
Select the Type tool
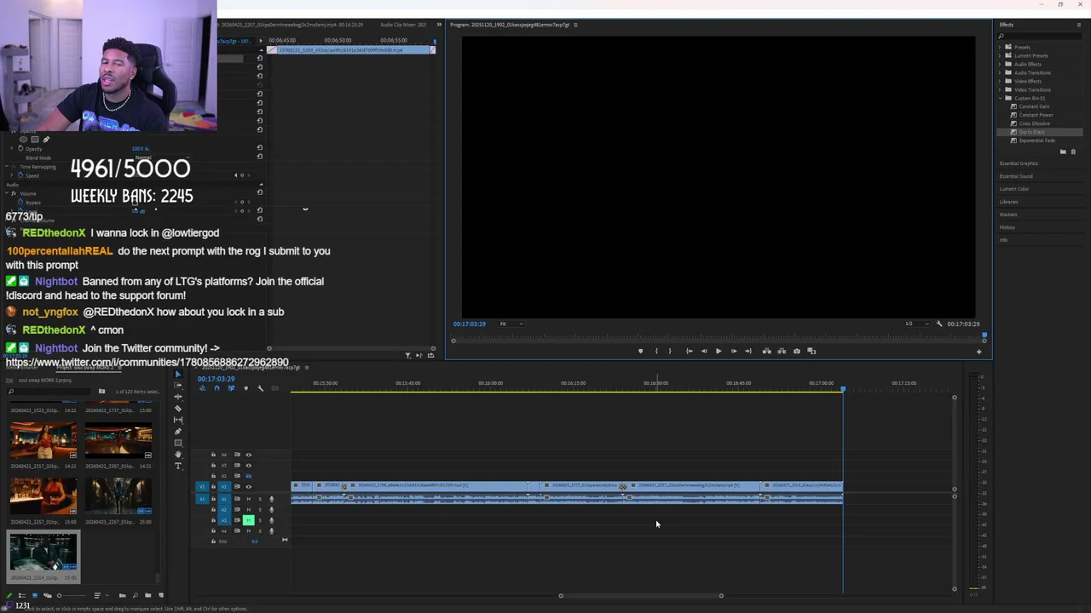click(178, 466)
